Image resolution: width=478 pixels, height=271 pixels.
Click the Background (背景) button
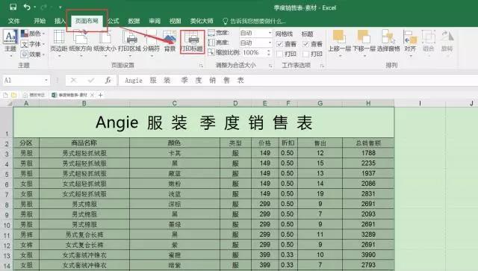pyautogui.click(x=170, y=41)
